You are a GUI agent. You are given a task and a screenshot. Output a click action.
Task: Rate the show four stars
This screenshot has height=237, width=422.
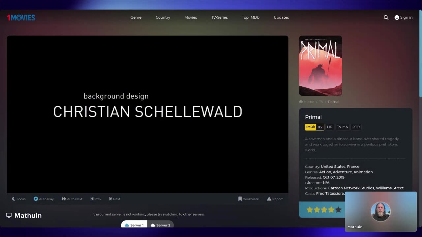(331, 210)
